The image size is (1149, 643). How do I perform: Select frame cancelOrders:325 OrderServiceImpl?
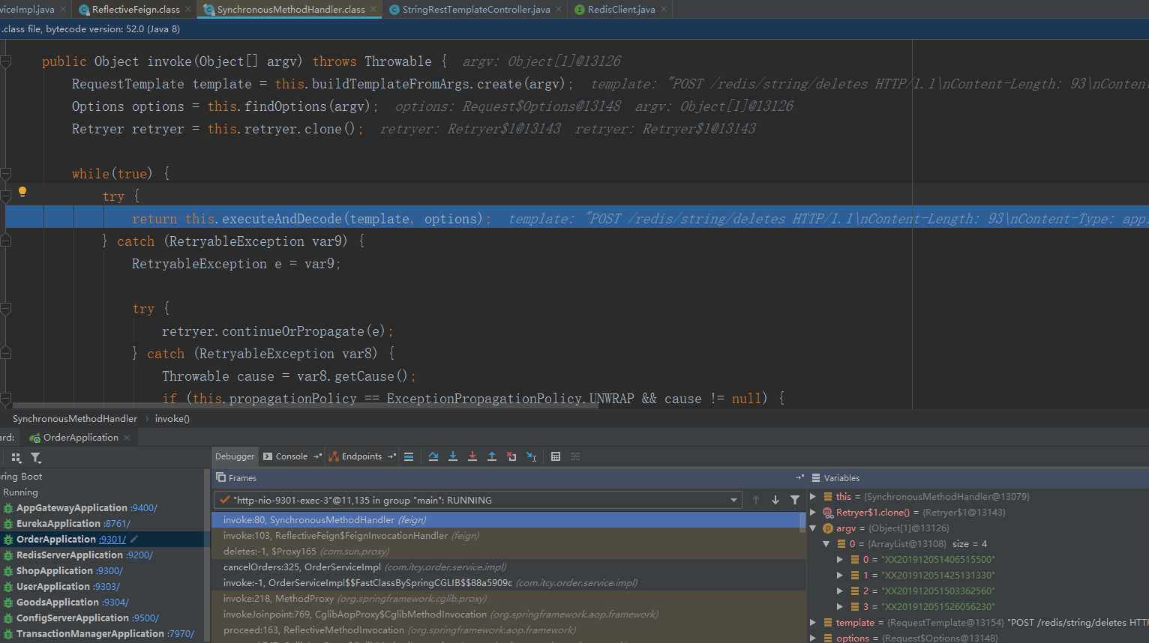508,567
